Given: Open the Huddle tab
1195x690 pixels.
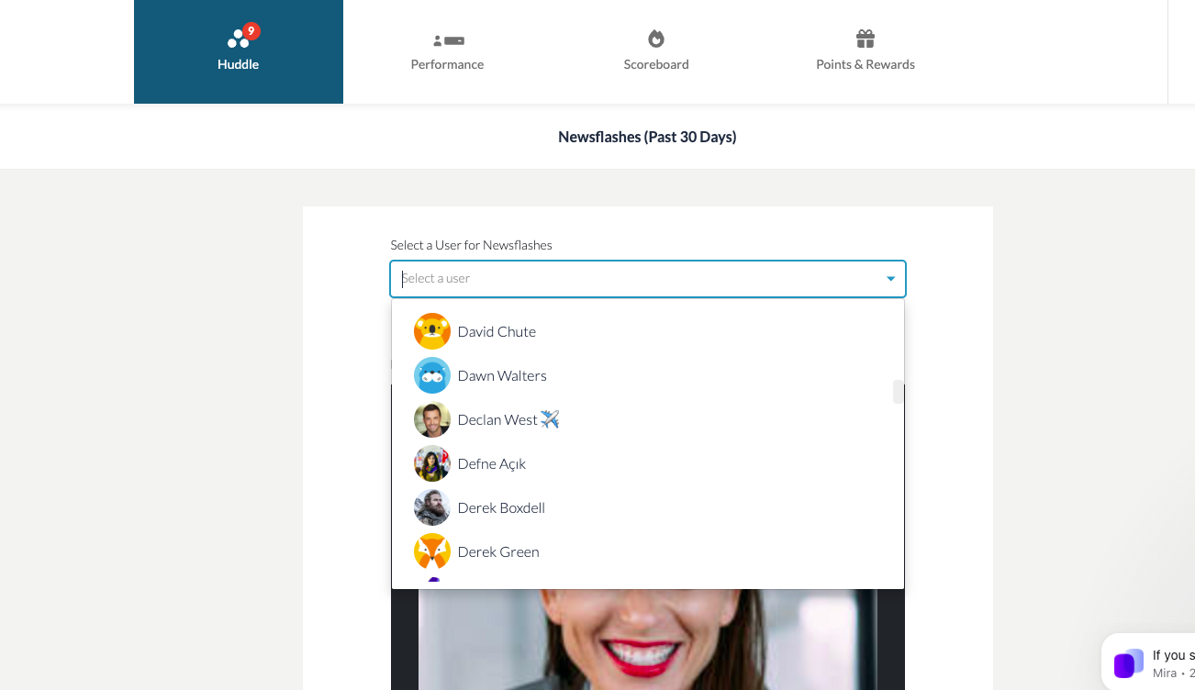Looking at the screenshot, I should click(239, 51).
